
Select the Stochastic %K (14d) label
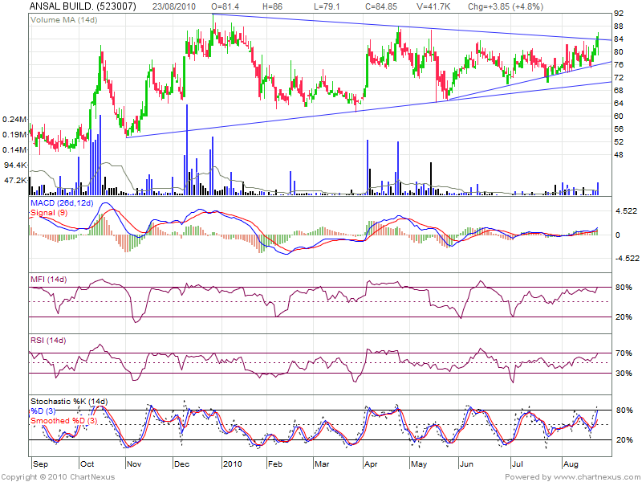[68, 401]
